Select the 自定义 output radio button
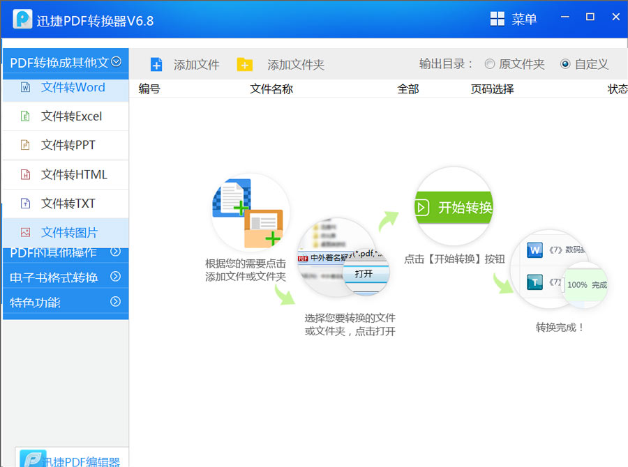The height and width of the screenshot is (467, 628). point(565,64)
